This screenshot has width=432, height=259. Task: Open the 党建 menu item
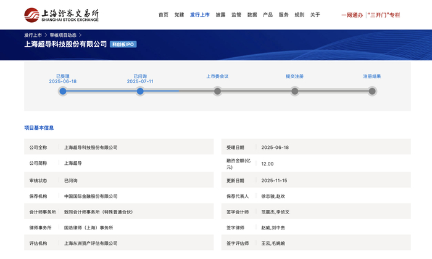[x=179, y=15]
